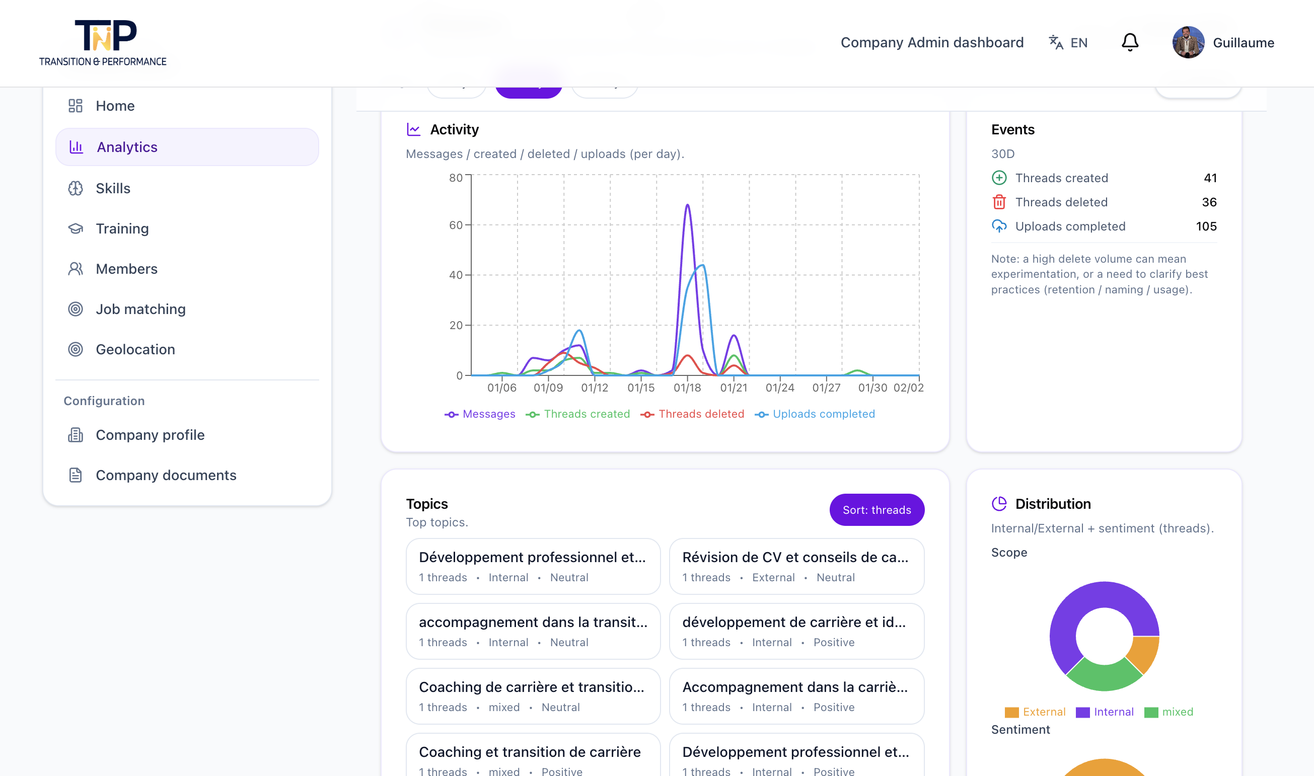The height and width of the screenshot is (776, 1314).
Task: Click the orange External swatch in Distribution legend
Action: pos(1011,711)
